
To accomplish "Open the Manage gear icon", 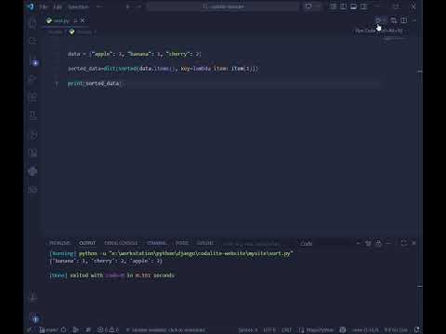I will pyautogui.click(x=34, y=318).
